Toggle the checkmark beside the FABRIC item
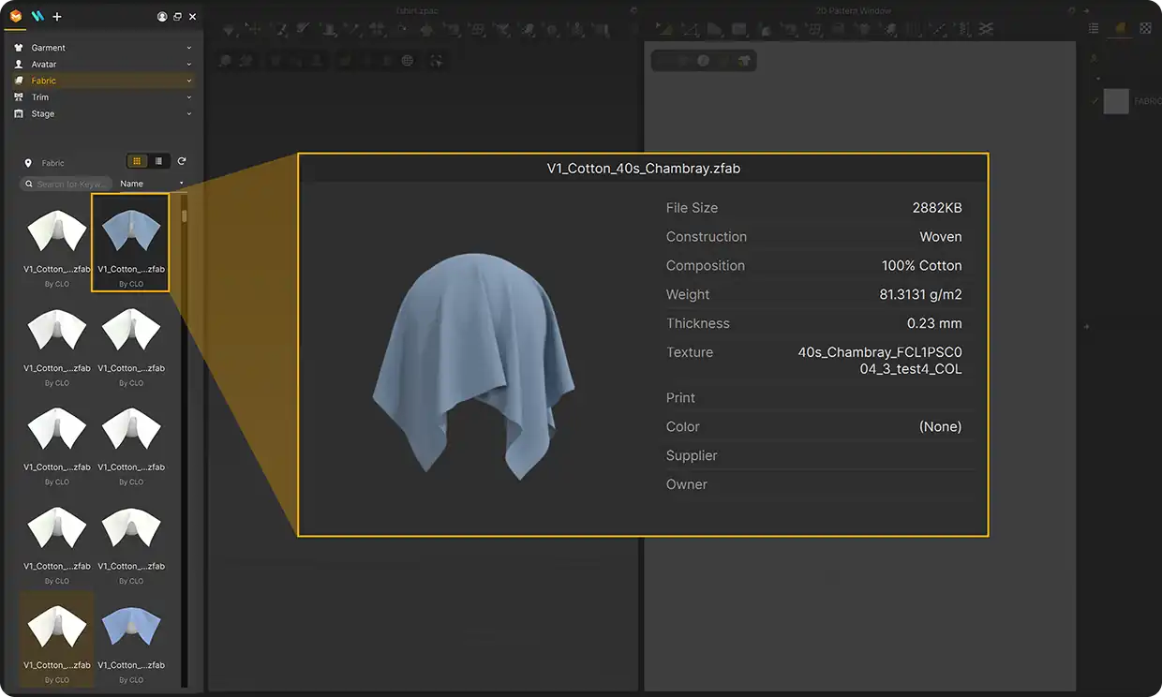This screenshot has width=1162, height=697. click(x=1094, y=101)
